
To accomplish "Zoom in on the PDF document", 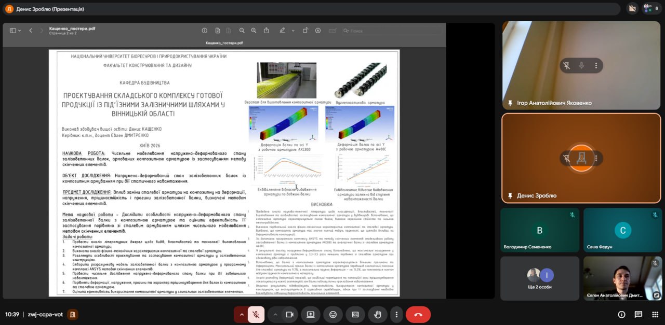I will 254,31.
